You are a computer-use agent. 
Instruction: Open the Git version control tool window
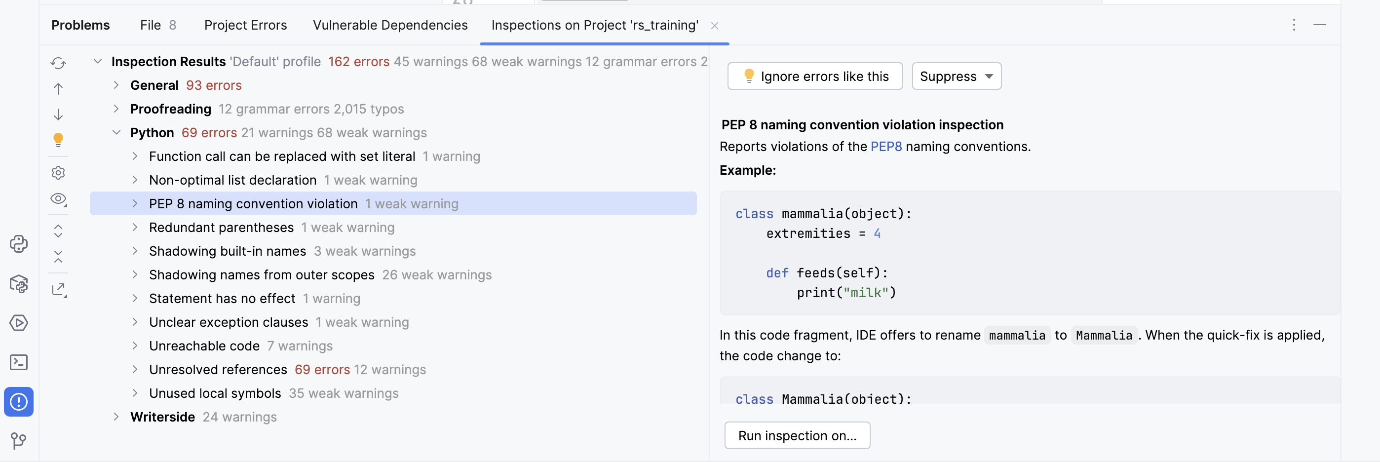(19, 441)
